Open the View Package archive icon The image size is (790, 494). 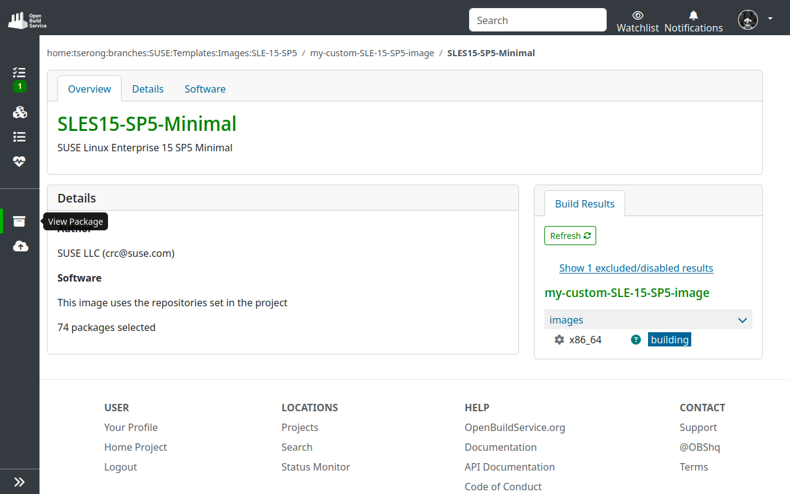(x=19, y=221)
